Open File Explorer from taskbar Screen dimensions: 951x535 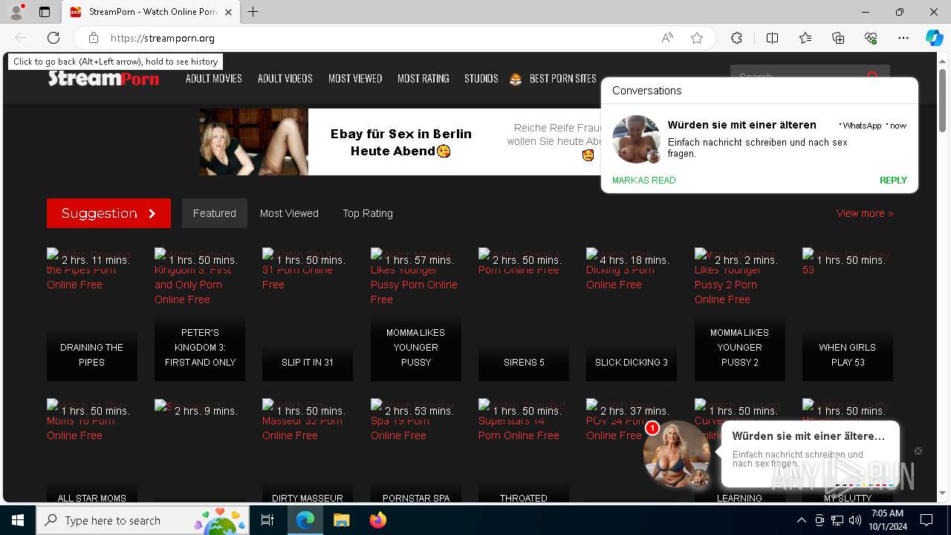click(x=341, y=520)
